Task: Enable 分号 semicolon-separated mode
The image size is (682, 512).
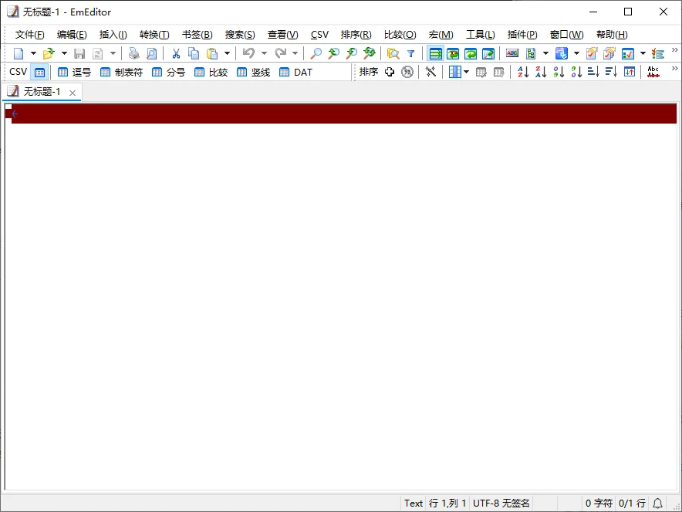Action: (x=169, y=73)
